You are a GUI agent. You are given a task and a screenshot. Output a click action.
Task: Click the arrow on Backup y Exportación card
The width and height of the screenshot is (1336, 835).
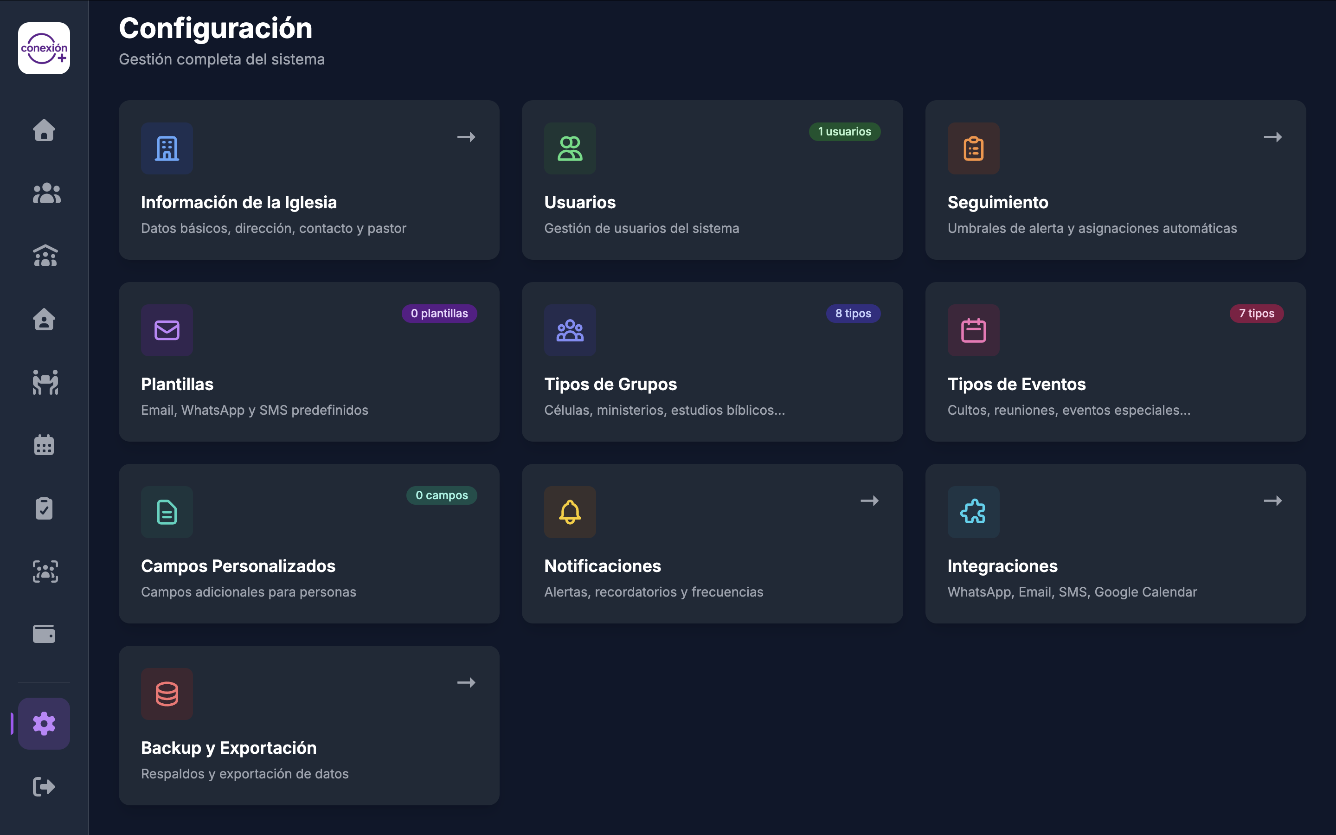(466, 682)
